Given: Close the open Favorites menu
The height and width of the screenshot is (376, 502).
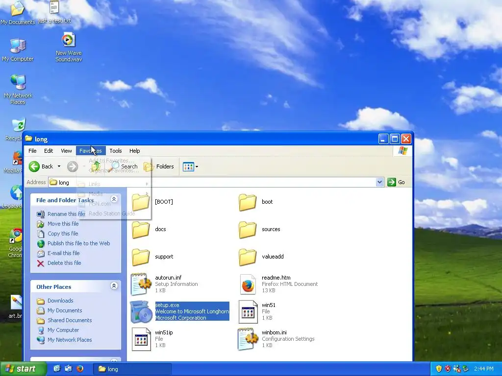Looking at the screenshot, I should point(91,151).
